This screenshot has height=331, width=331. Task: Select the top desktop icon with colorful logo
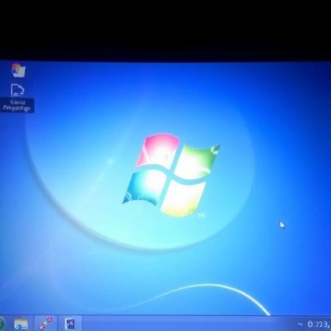[18, 70]
